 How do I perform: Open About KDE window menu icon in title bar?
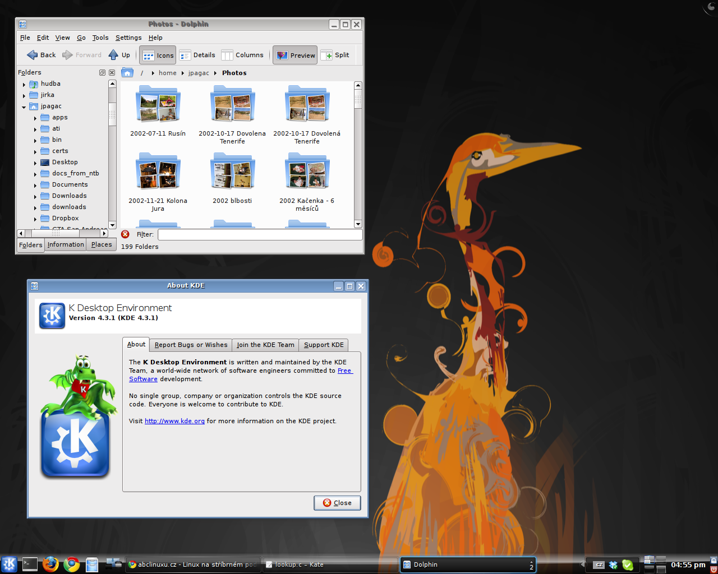pos(34,286)
